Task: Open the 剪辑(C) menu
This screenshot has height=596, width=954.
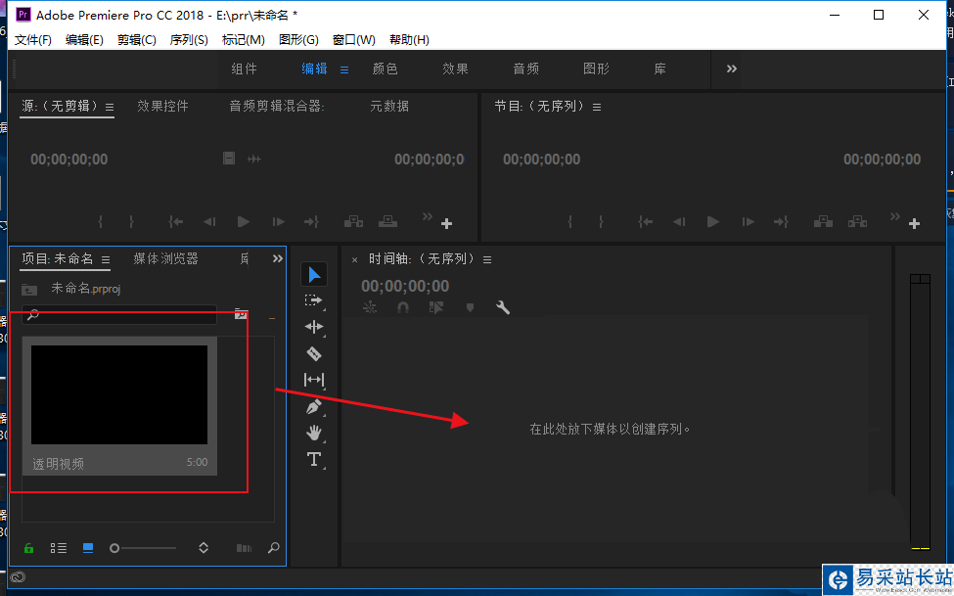Action: 137,39
